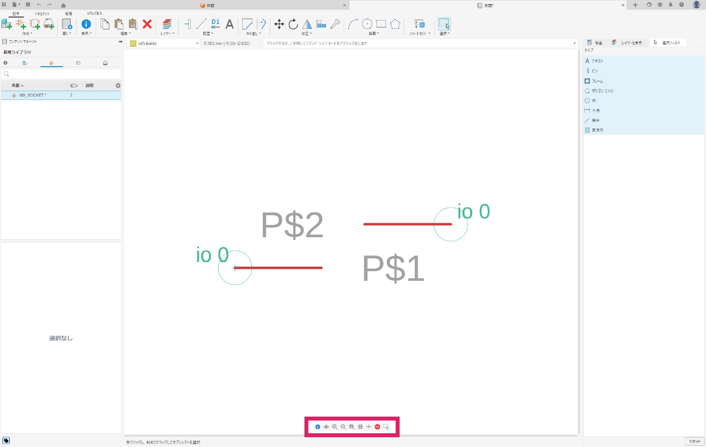
Task: Sort the list by 名前 column header
Action: pyautogui.click(x=18, y=85)
